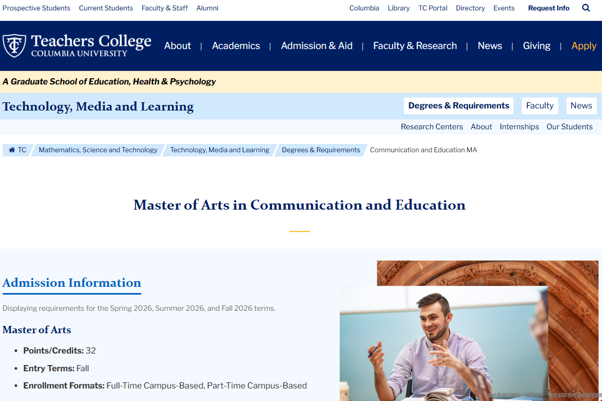The height and width of the screenshot is (401, 602).
Task: Open the program News tab
Action: 581,106
